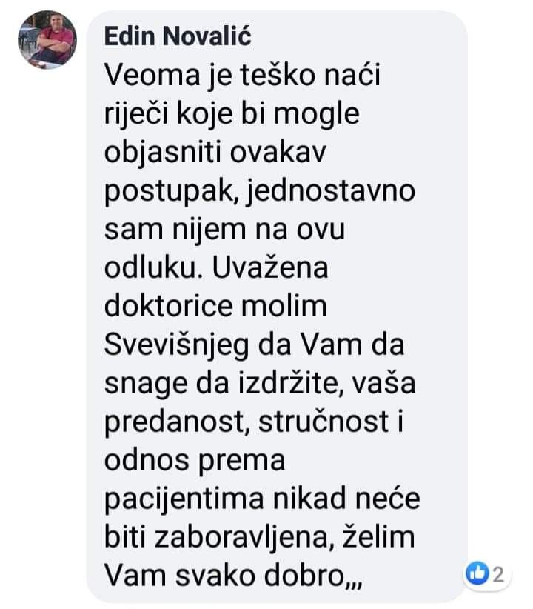
Task: Open Edin Novalić's round profile picture
Action: coord(47,39)
